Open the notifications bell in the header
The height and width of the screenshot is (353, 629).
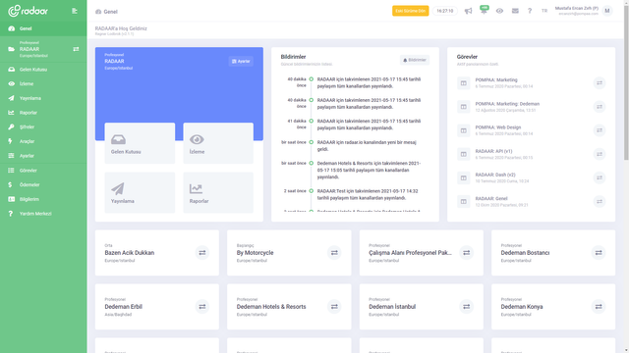484,11
